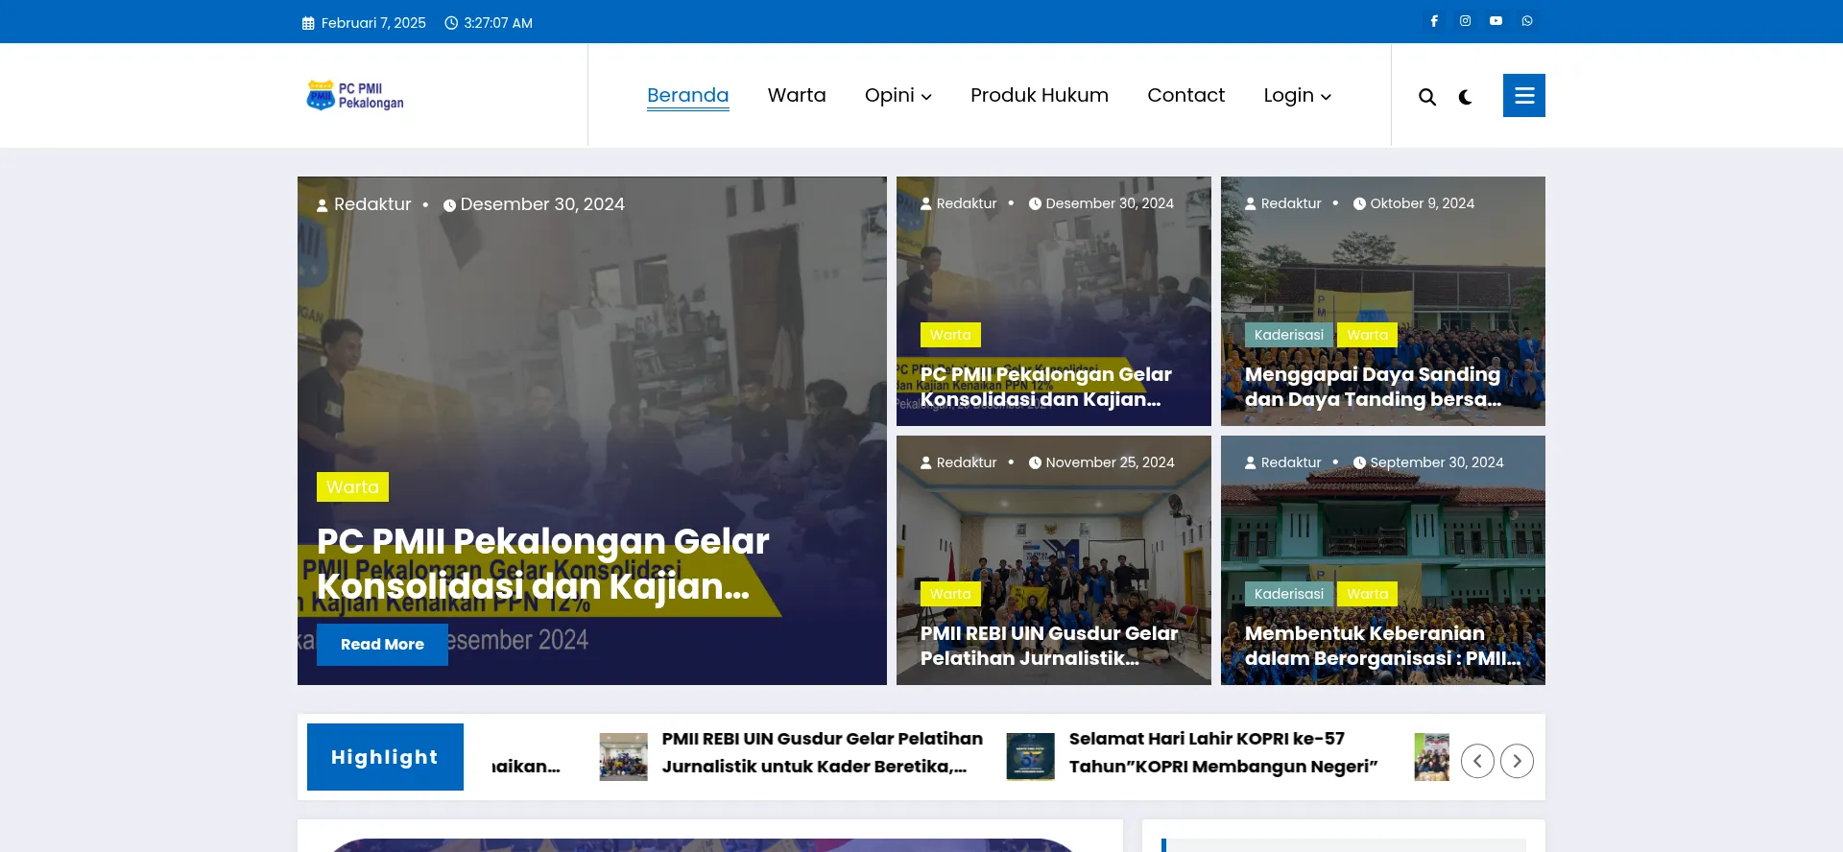Viewport: 1843px width, 852px height.
Task: Click Kaderisasi tag on Menggapai Daya Sanding card
Action: (1289, 335)
